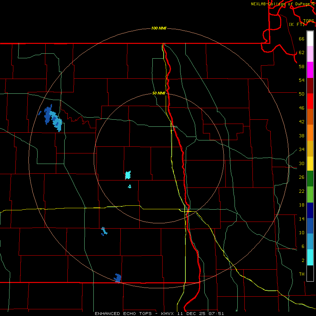
Task: Click the light green legend swatch
Action: pos(310,195)
